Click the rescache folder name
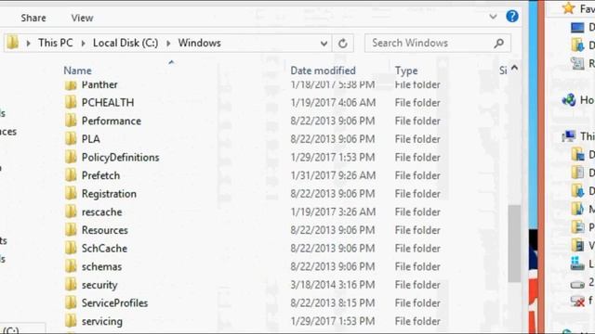This screenshot has height=334, width=595. tap(101, 212)
